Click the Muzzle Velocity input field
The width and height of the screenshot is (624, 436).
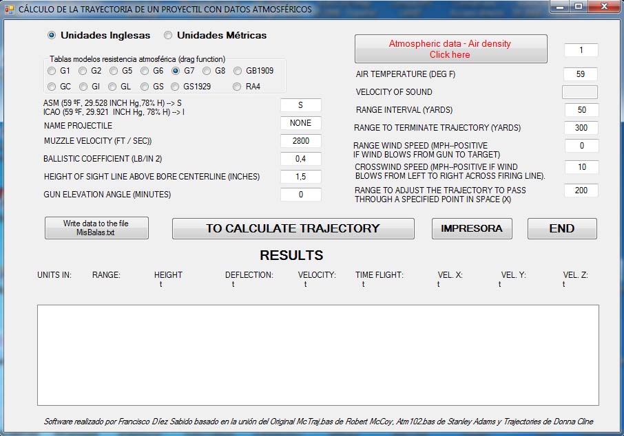pos(300,141)
